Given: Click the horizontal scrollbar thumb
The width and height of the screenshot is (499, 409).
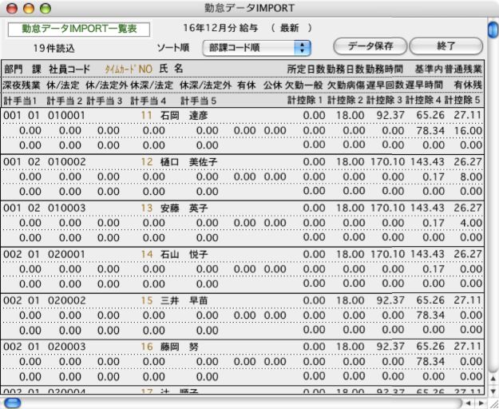Looking at the screenshot, I should coord(14,403).
